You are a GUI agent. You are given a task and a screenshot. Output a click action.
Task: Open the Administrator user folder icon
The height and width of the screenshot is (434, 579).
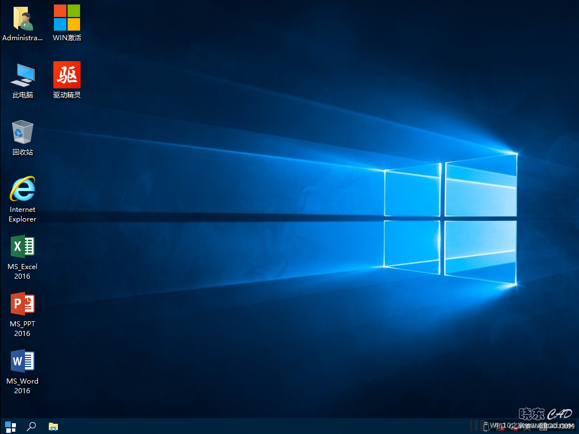point(23,23)
